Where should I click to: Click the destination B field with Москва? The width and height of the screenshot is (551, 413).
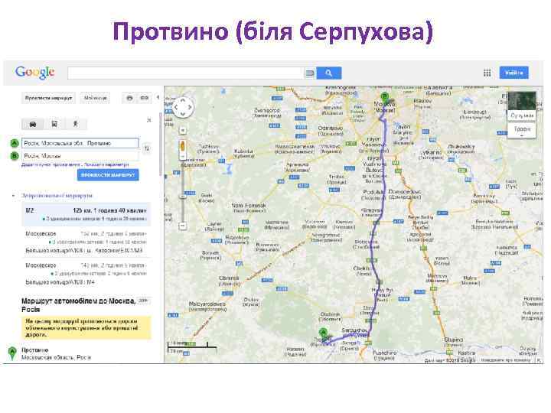[x=80, y=155]
